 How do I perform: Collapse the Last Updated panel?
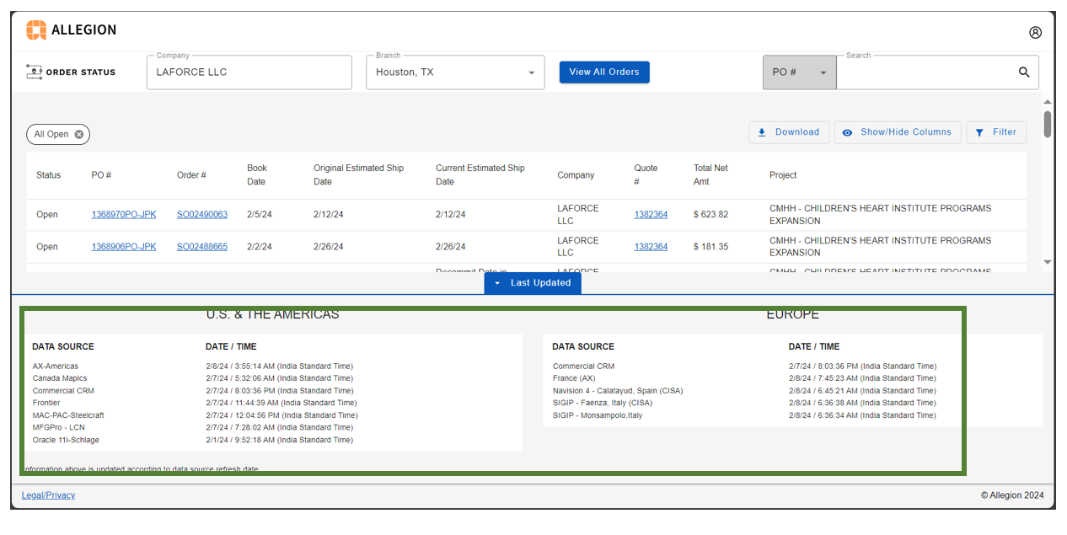(x=533, y=283)
